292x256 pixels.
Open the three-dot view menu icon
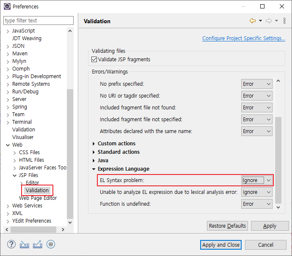(x=284, y=21)
